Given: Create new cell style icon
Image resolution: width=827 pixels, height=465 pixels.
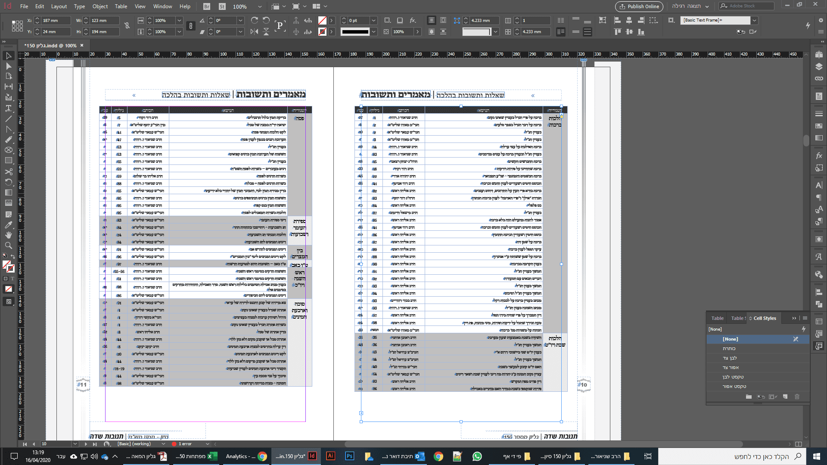Looking at the screenshot, I should (x=785, y=397).
